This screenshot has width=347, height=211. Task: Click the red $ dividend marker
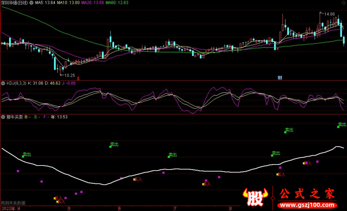click(72, 78)
